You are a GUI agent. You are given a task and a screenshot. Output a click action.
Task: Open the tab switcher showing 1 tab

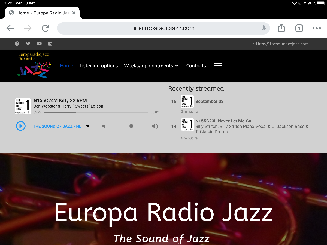tap(299, 28)
